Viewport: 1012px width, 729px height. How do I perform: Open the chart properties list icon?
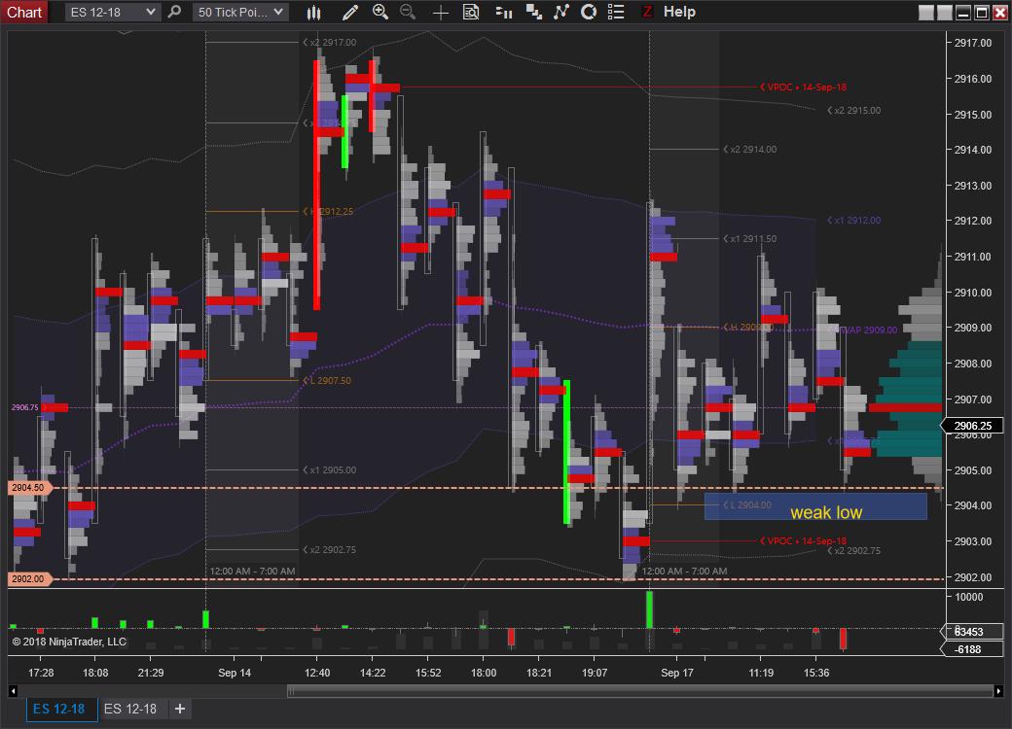(616, 12)
